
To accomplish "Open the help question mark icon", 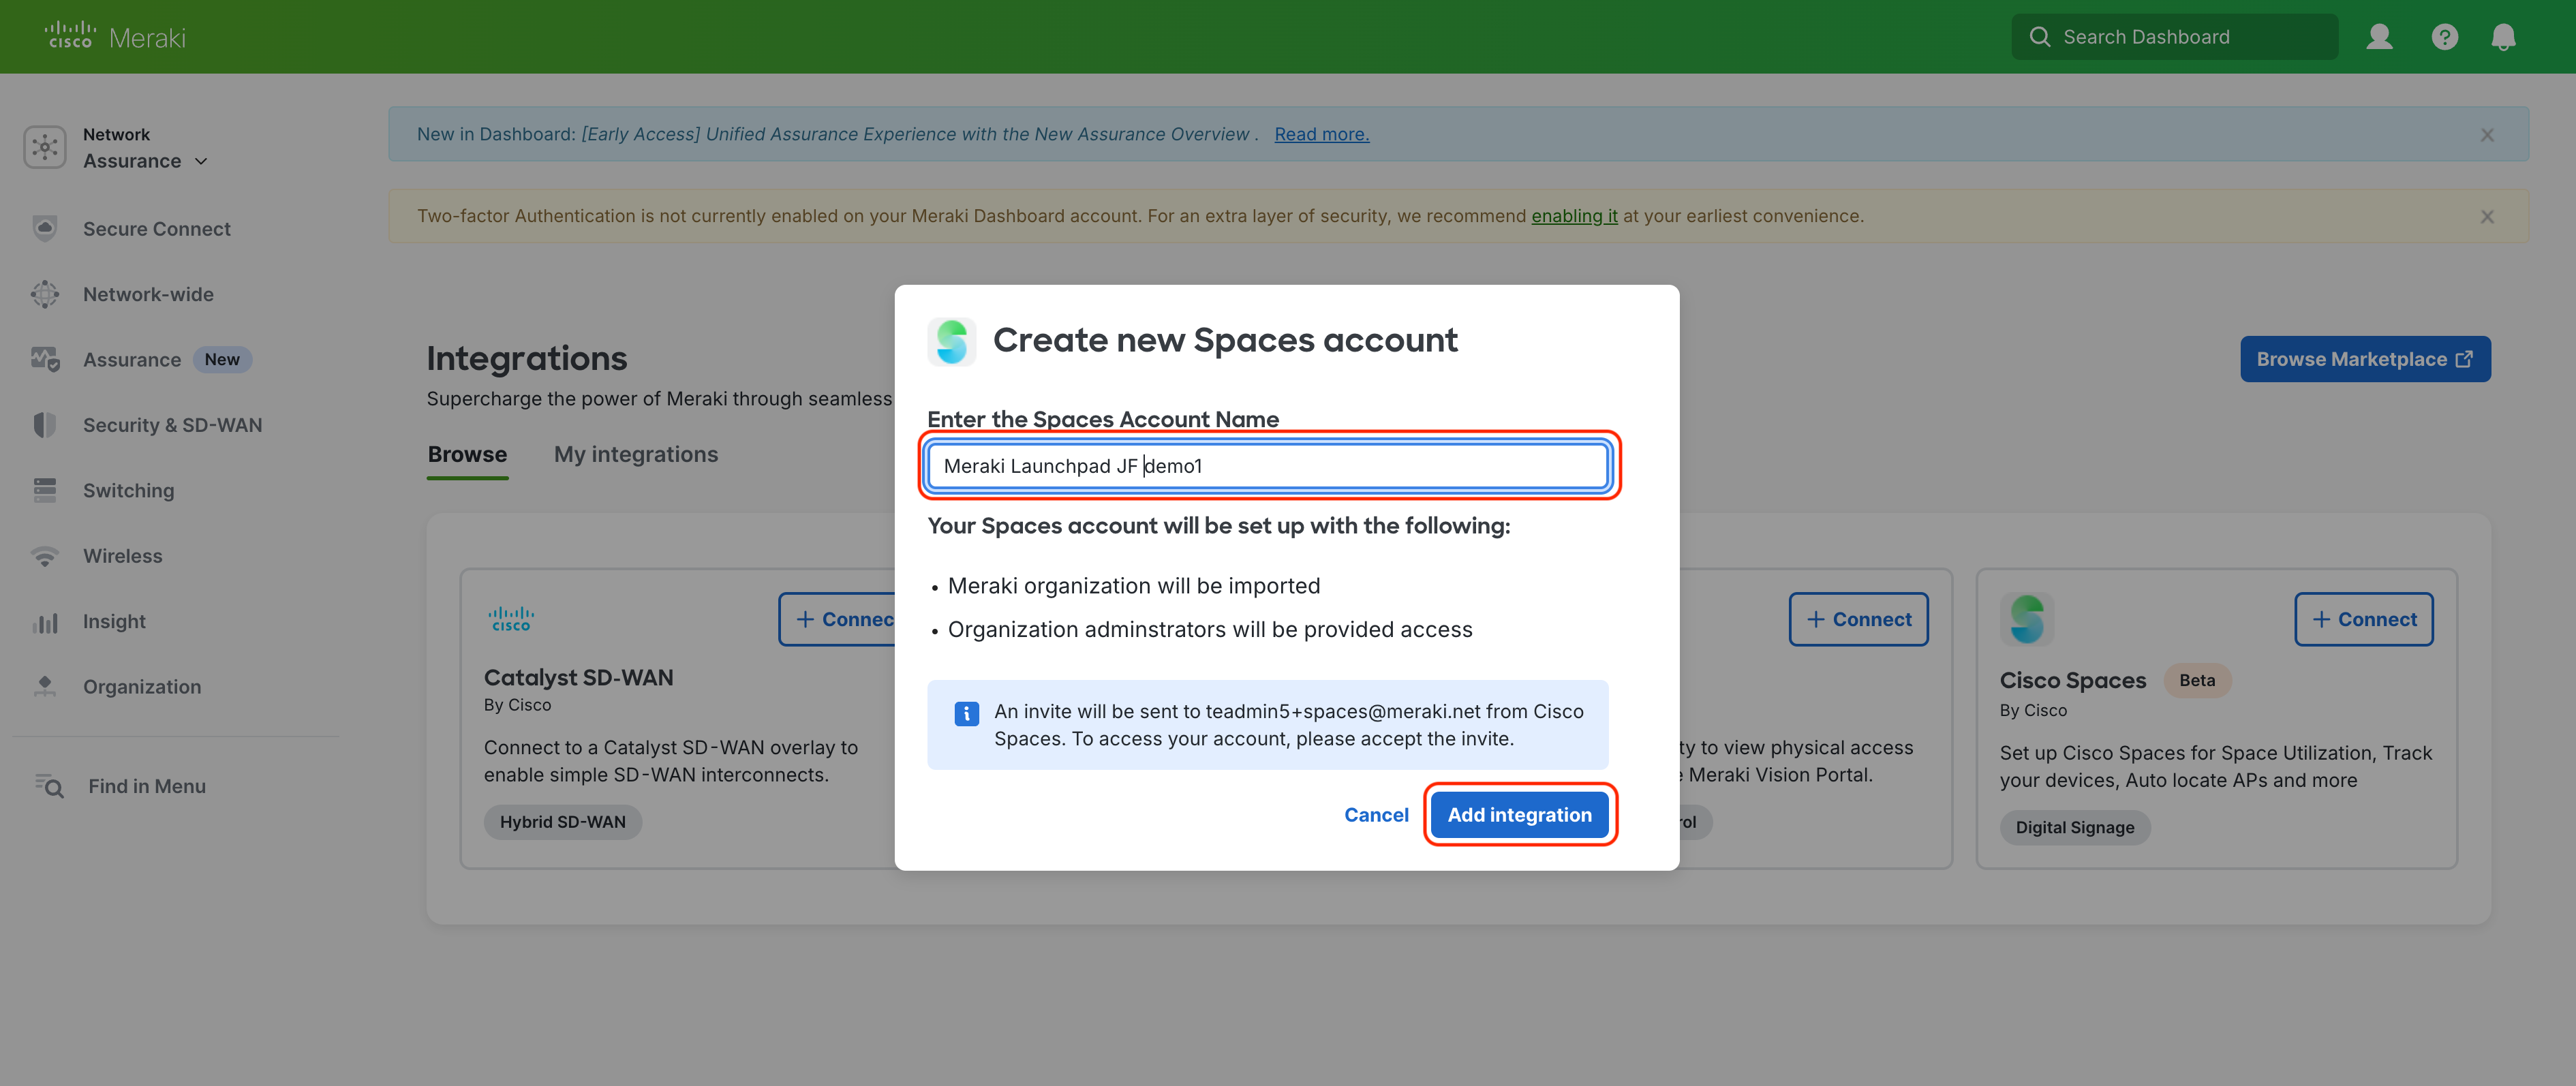I will [2444, 37].
